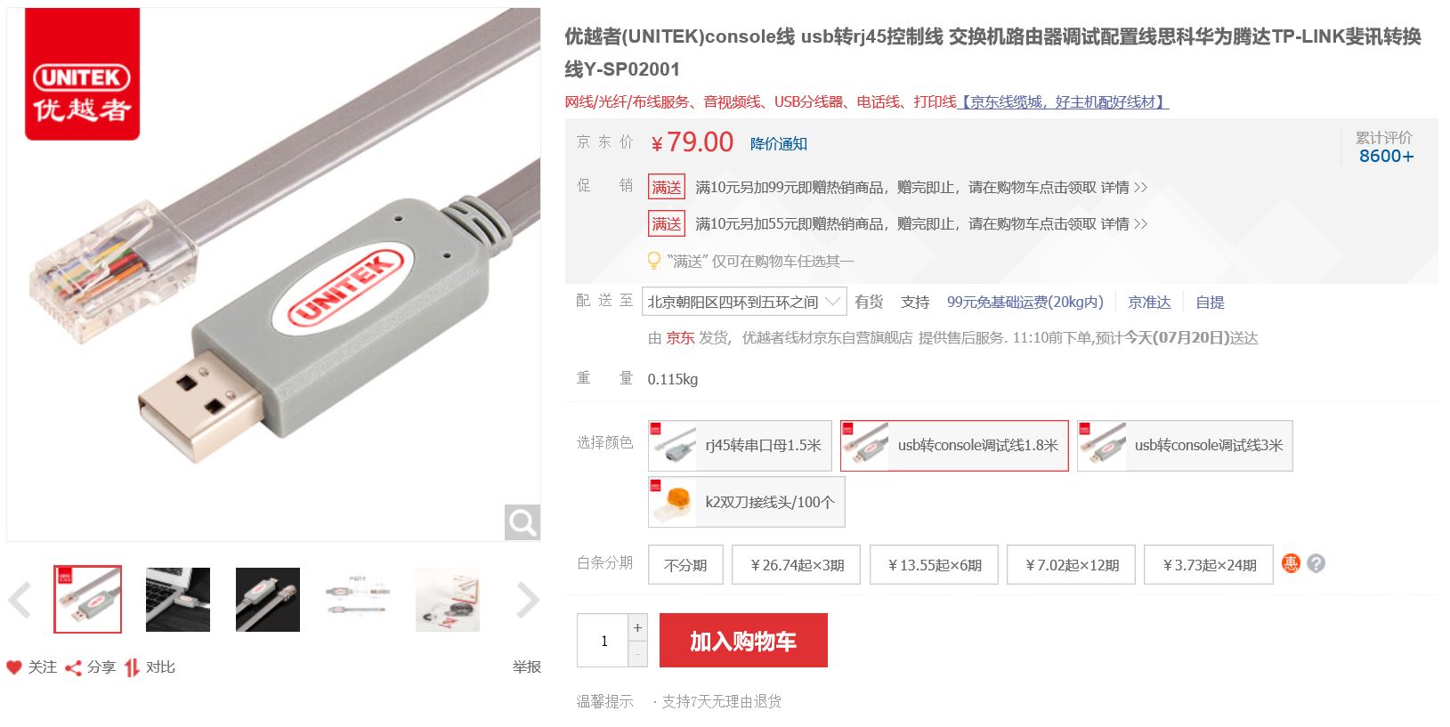Choose the k2双刀接线头/100个 option
This screenshot has height=727, width=1450.
(x=746, y=502)
